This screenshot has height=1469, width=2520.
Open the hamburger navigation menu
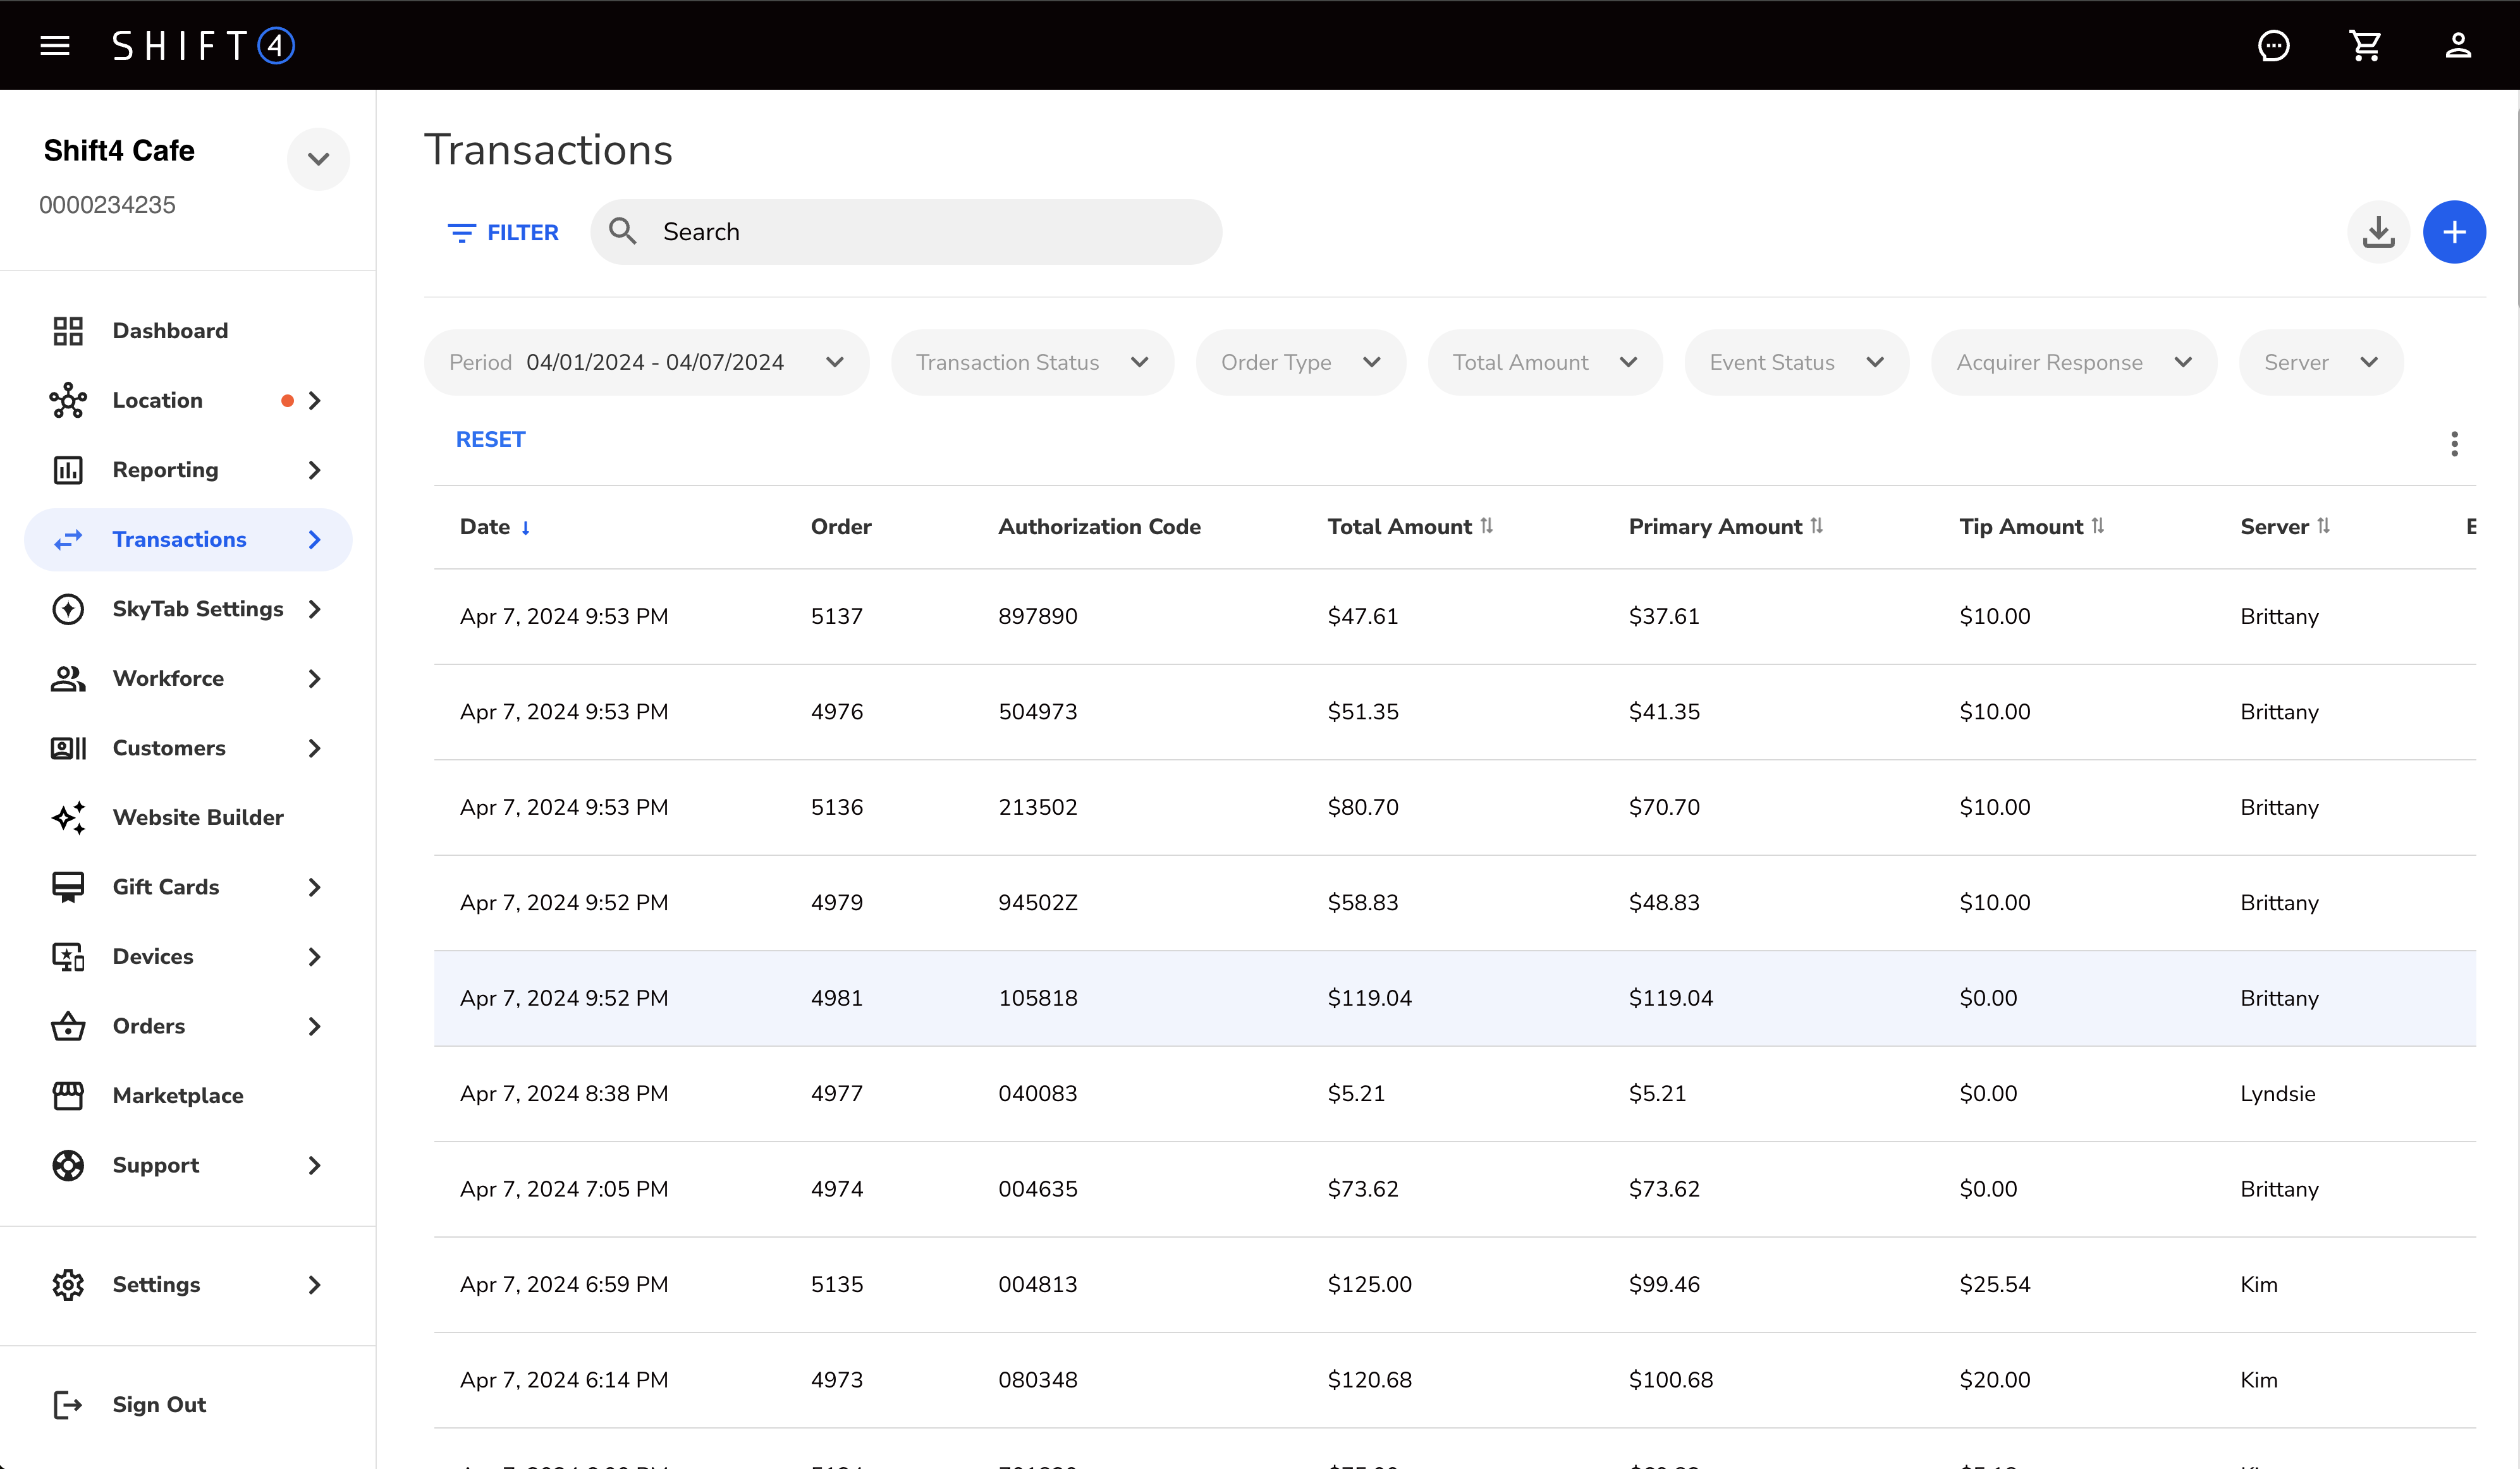click(x=54, y=45)
